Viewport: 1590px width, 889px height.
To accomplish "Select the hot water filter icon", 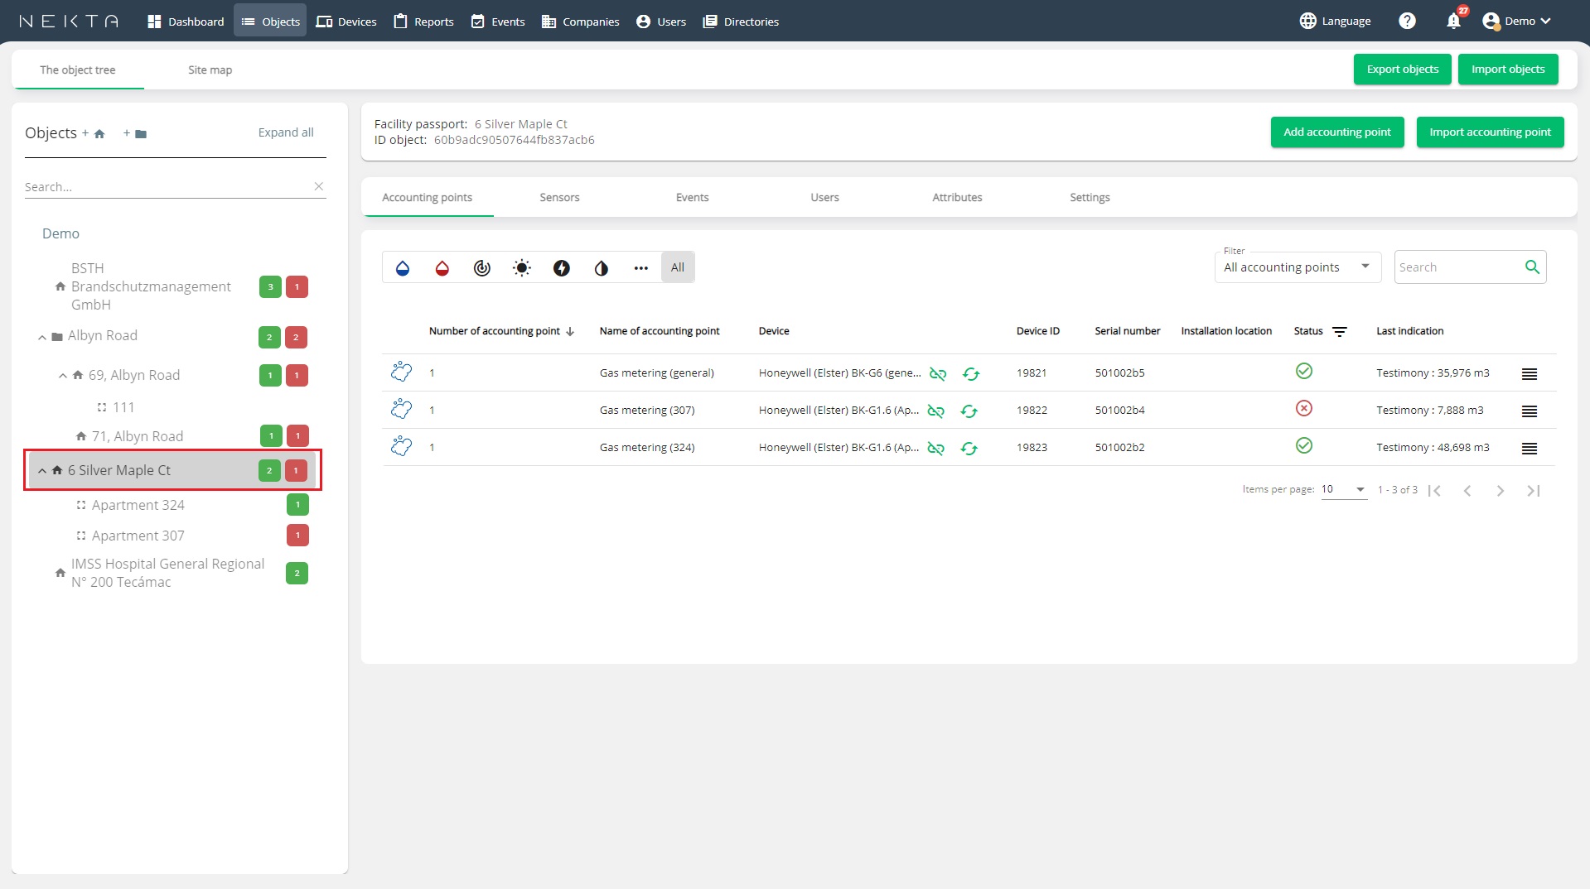I will click(442, 267).
